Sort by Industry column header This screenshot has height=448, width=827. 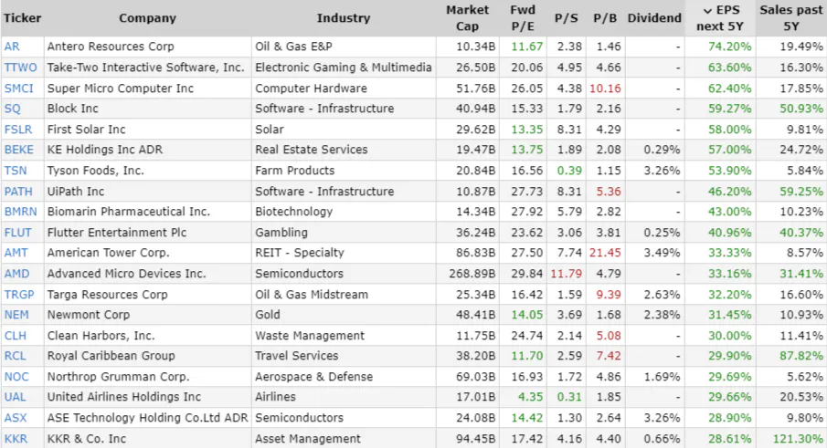pos(344,18)
